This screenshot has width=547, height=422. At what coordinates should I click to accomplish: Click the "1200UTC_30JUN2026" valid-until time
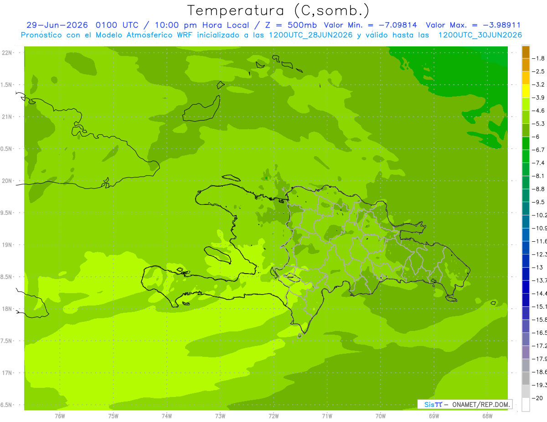click(x=480, y=35)
